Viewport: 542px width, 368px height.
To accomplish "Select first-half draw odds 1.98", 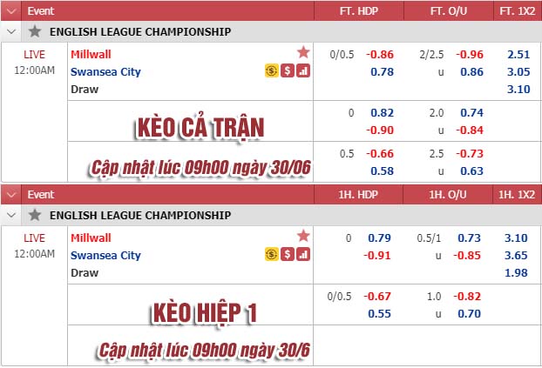I will 516,272.
